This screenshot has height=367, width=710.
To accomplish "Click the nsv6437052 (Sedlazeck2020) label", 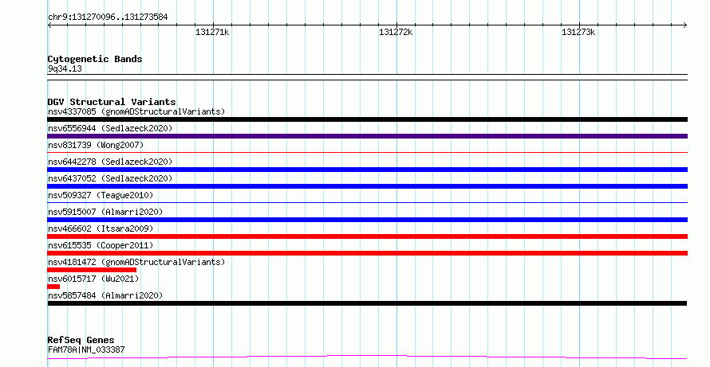I will coord(110,178).
